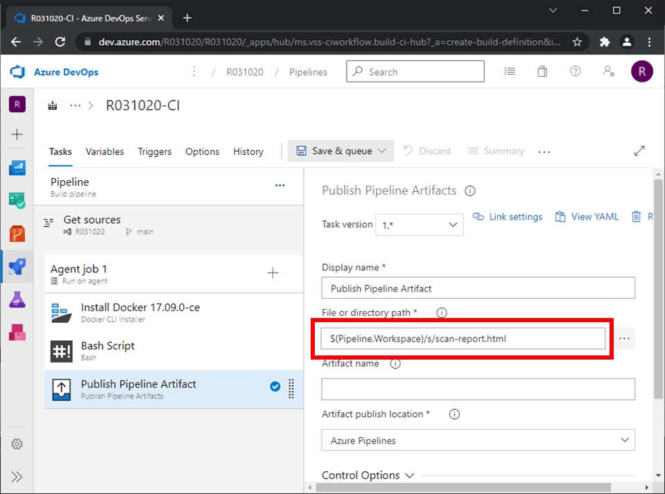This screenshot has height=494, width=665.
Task: Click the plus icon in left sidebar
Action: [x=17, y=134]
